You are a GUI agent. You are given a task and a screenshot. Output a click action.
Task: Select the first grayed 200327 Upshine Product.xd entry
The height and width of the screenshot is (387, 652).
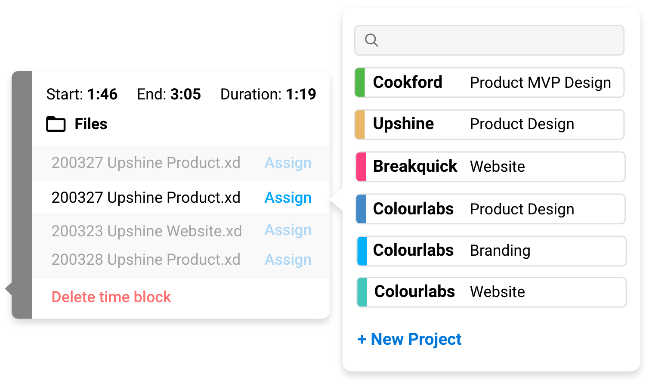click(146, 163)
